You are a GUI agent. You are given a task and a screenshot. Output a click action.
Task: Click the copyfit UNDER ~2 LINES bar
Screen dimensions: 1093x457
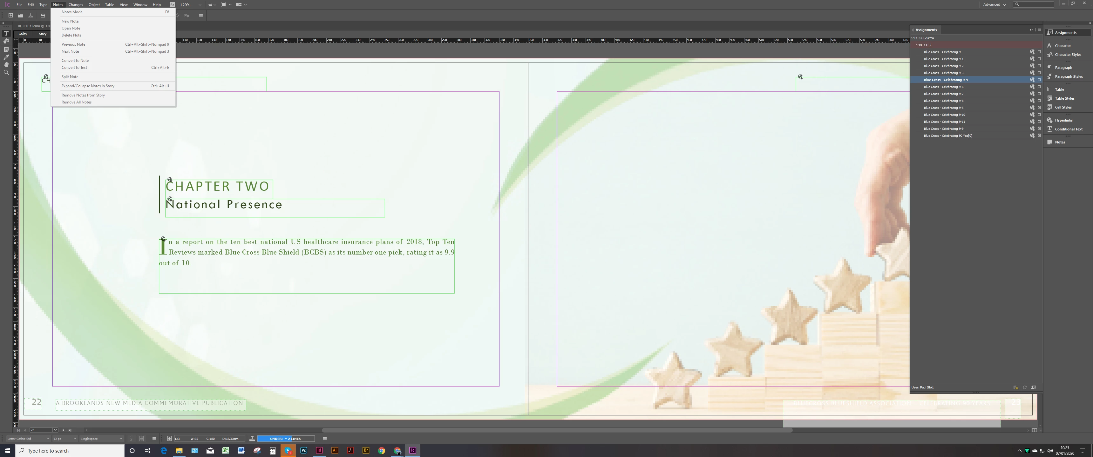(x=286, y=439)
